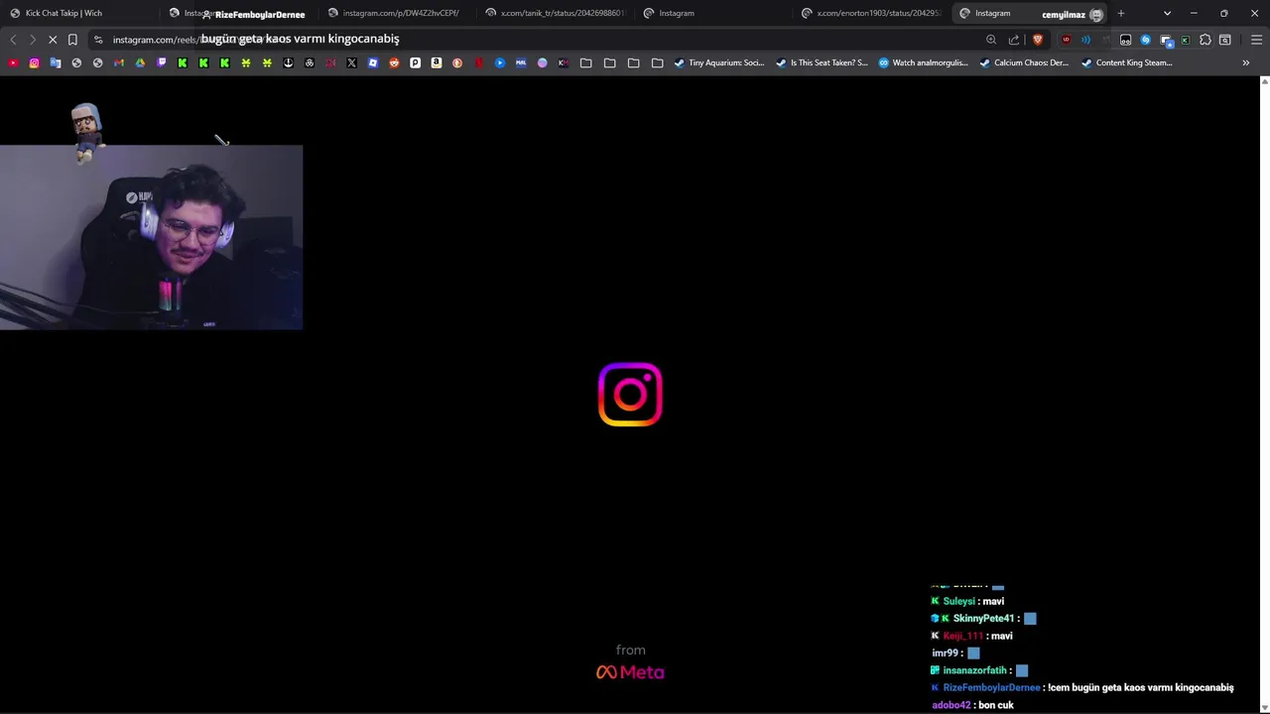
Task: Stop loading the page
Action: [53, 40]
